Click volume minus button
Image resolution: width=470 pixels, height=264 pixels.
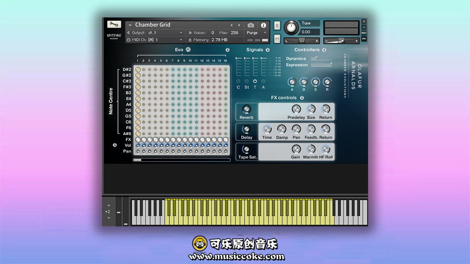326,41
